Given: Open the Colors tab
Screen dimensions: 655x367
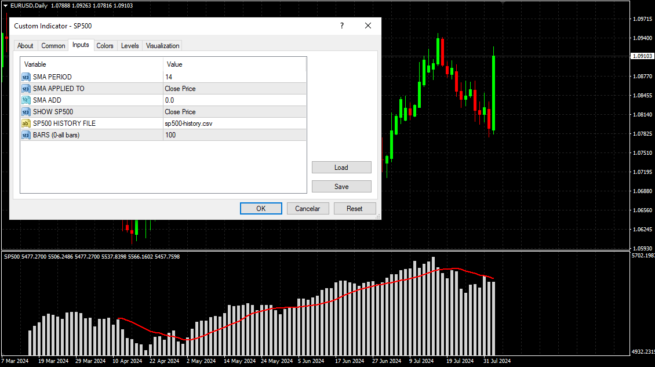Looking at the screenshot, I should 105,46.
